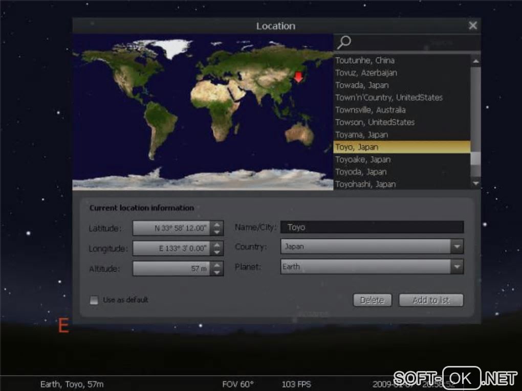Enable the Use as default checkbox
This screenshot has width=522, height=391.
[x=94, y=300]
